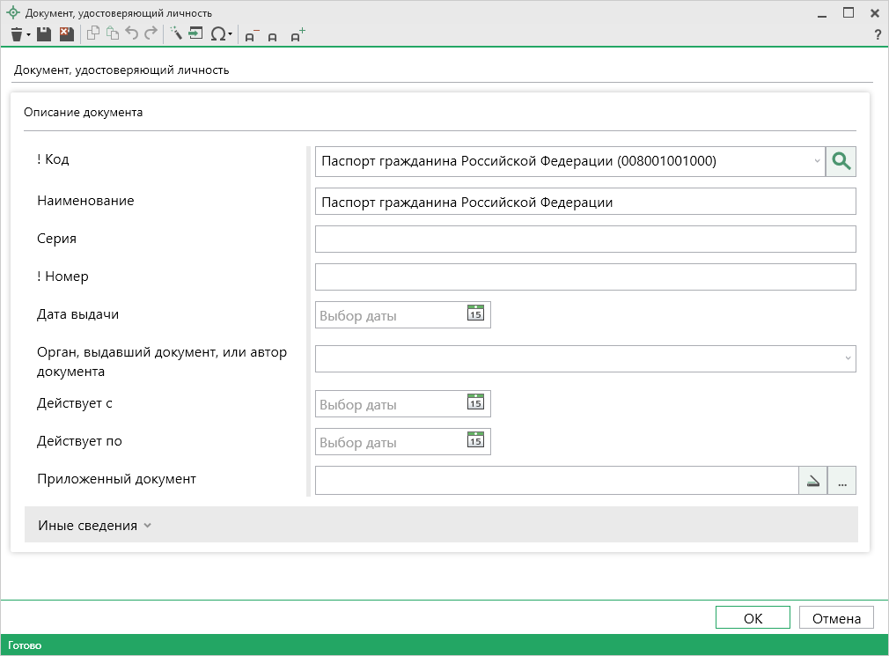
Task: Click the magnifier search button beside Код
Action: tap(841, 161)
